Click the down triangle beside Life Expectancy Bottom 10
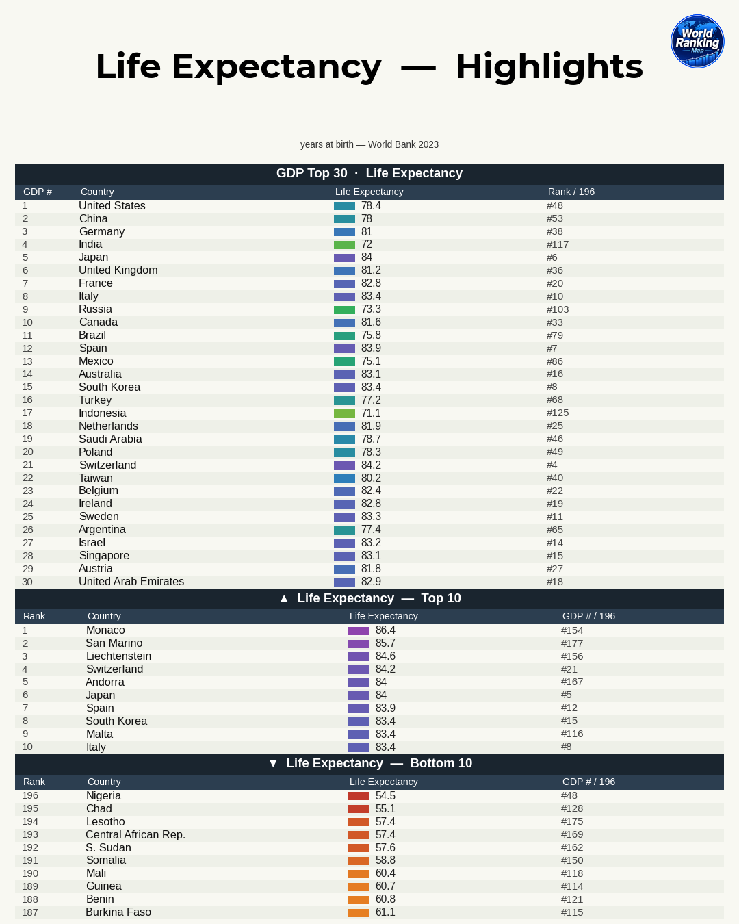739x924 pixels. pos(273,763)
